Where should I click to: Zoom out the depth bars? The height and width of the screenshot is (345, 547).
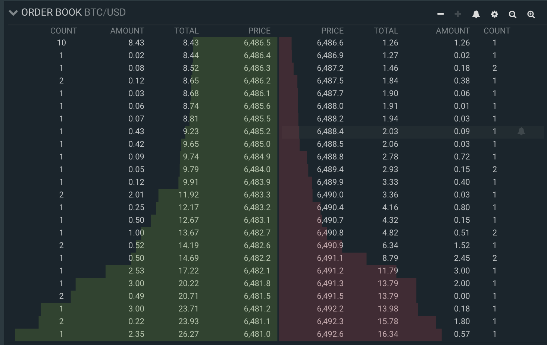[x=513, y=15]
